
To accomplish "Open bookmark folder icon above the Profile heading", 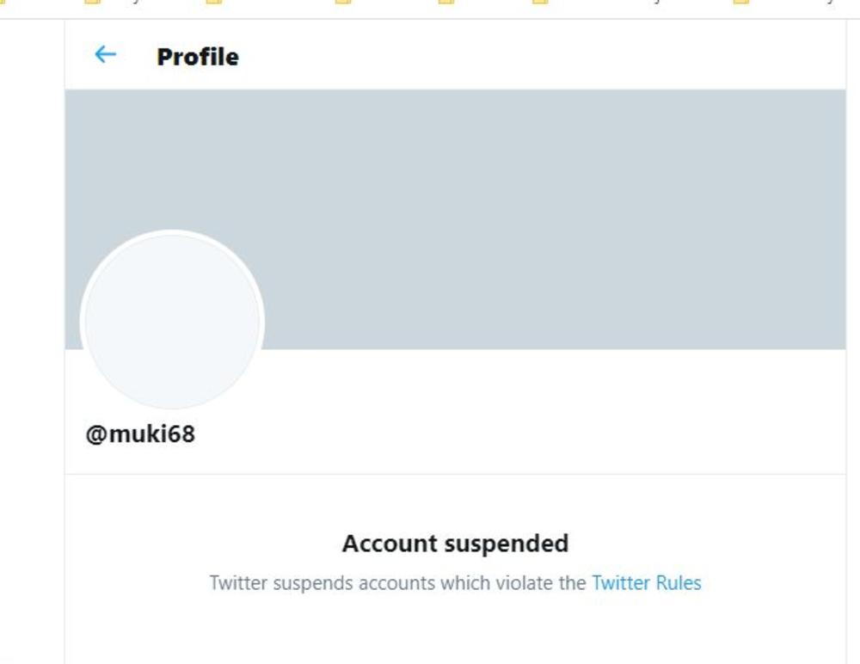I will (214, 3).
